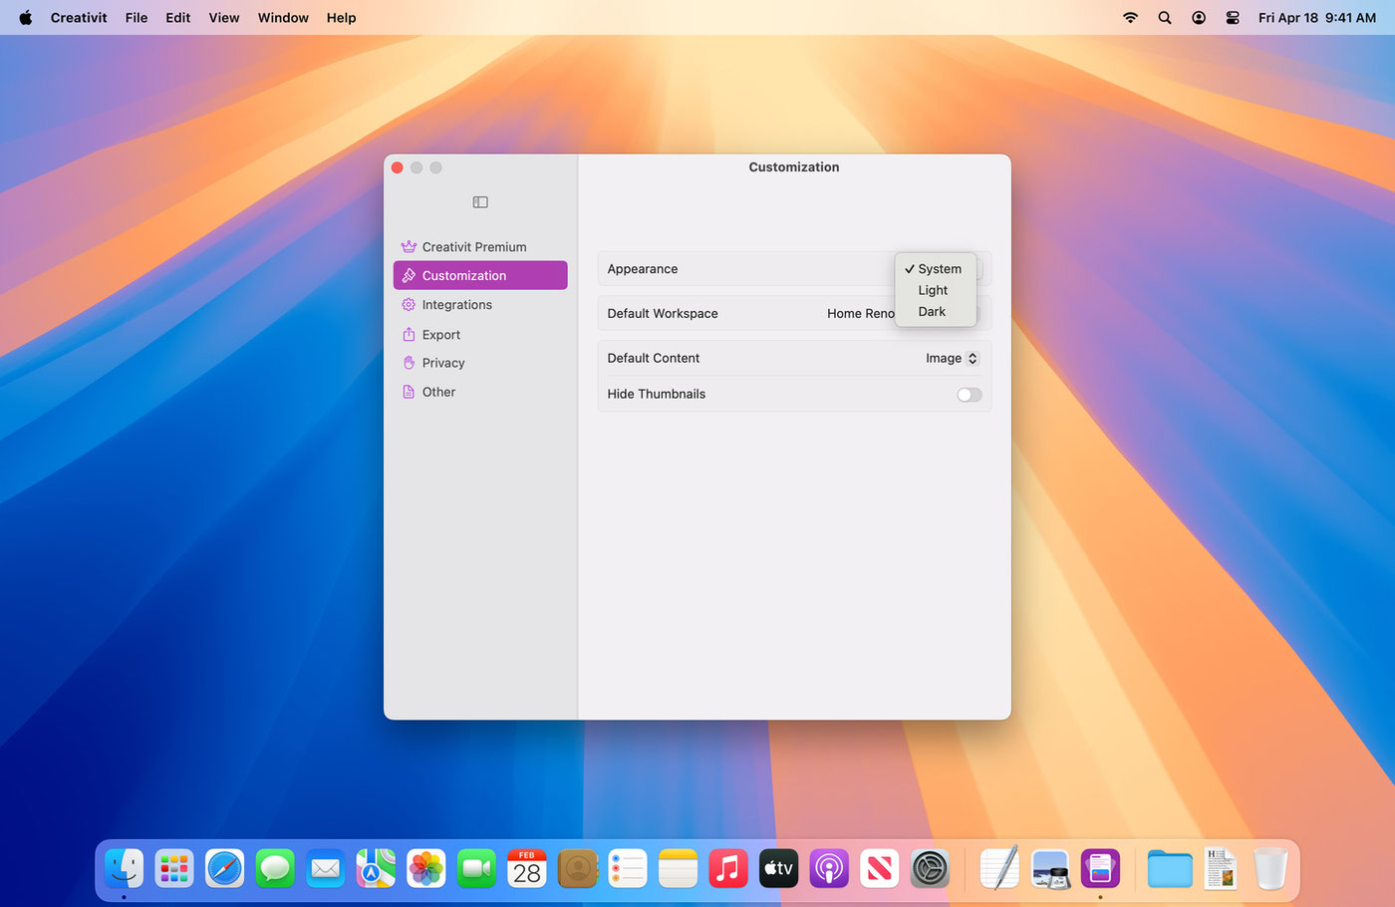Open the Window menu

(x=283, y=18)
